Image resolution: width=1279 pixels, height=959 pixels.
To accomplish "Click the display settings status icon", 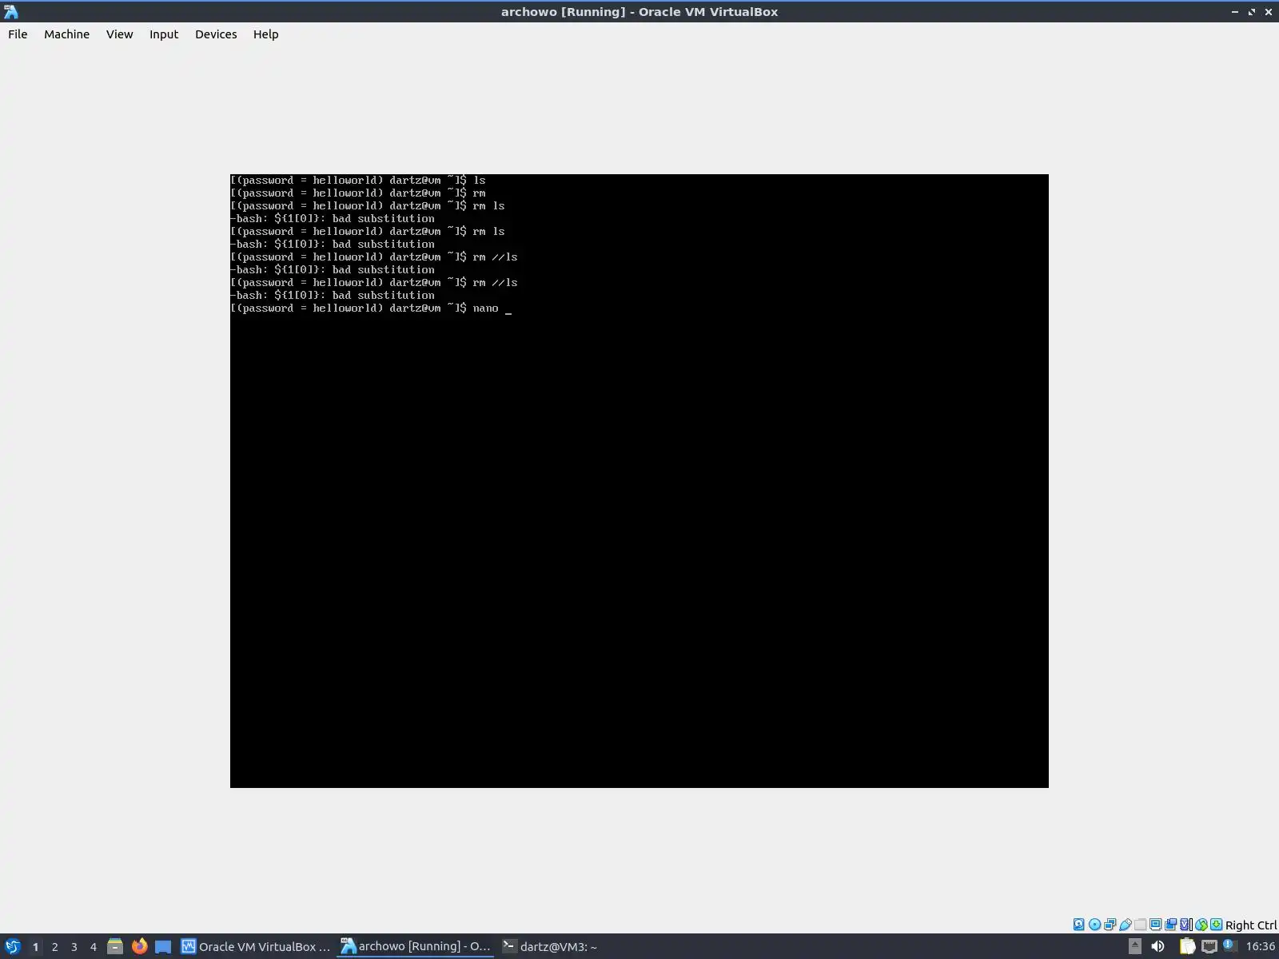I will [1155, 925].
